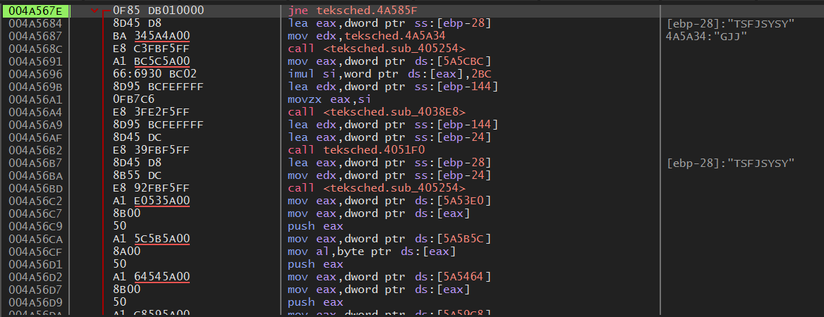Click bytes A1 64545A00

coord(152,277)
